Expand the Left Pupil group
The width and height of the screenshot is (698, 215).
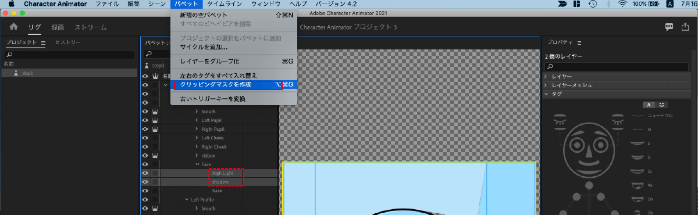coord(197,120)
